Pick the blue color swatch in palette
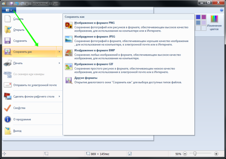Image resolution: width=226 pixels, height=159 pixels. click(x=198, y=17)
